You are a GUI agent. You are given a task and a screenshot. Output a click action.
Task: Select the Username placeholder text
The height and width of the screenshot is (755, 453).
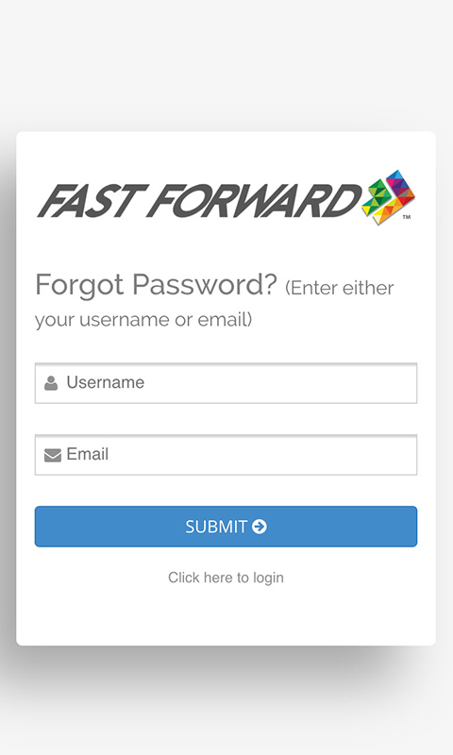(106, 382)
